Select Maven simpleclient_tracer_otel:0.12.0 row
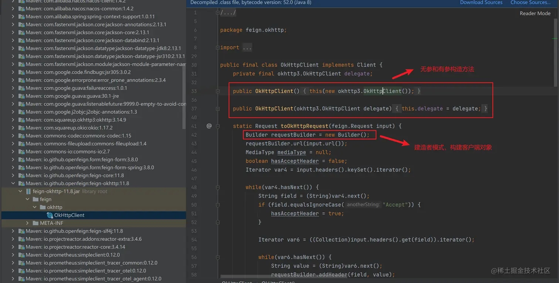The height and width of the screenshot is (283, 559). 94,270
